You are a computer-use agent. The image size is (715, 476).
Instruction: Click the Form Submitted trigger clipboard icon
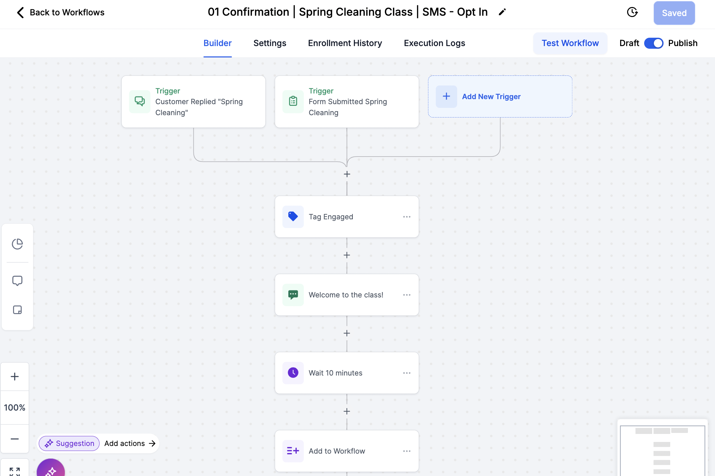click(293, 101)
